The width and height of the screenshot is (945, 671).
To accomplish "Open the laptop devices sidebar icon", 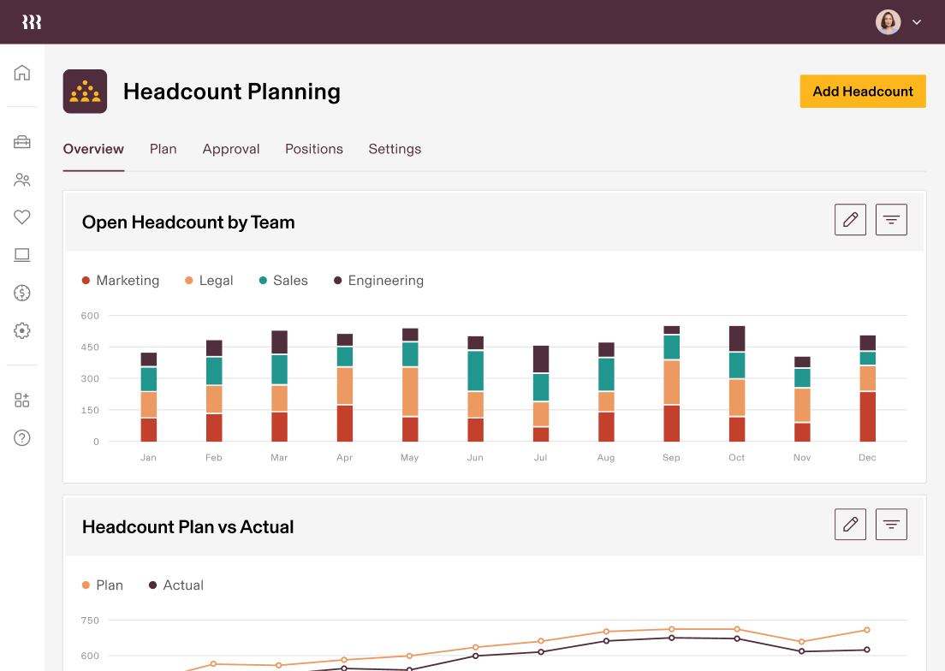I will coord(22,255).
